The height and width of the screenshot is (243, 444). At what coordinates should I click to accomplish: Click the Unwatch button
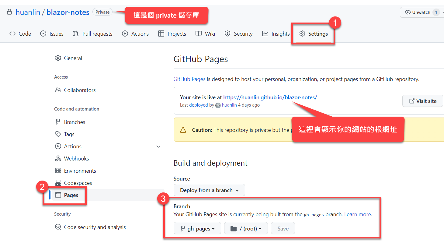422,12
